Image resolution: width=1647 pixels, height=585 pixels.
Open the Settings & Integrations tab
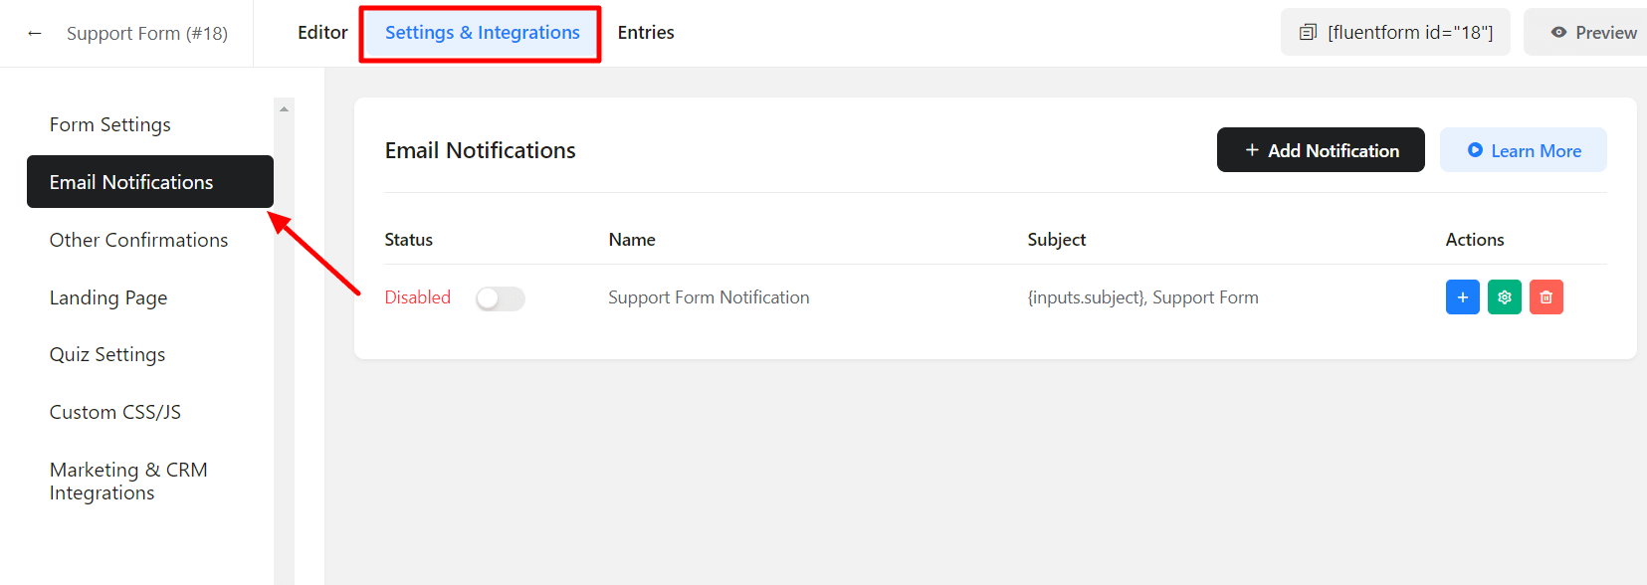[482, 33]
